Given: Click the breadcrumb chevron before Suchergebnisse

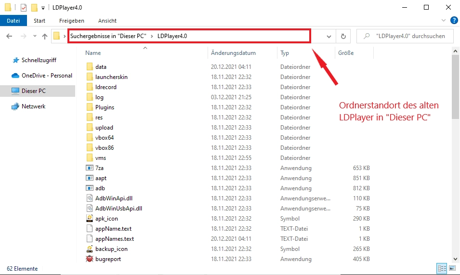Looking at the screenshot, I should click(x=65, y=36).
